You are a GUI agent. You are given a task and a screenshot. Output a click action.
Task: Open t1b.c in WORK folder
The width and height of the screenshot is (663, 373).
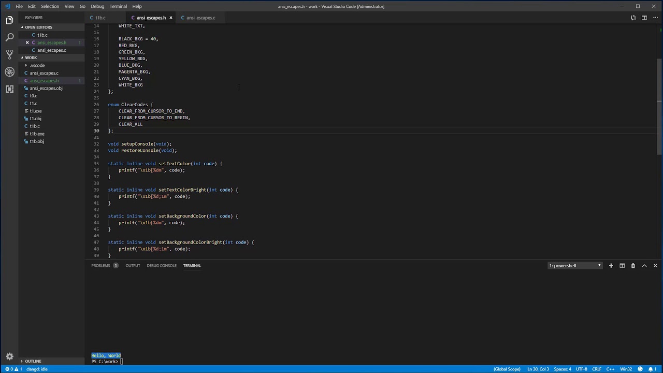(34, 126)
